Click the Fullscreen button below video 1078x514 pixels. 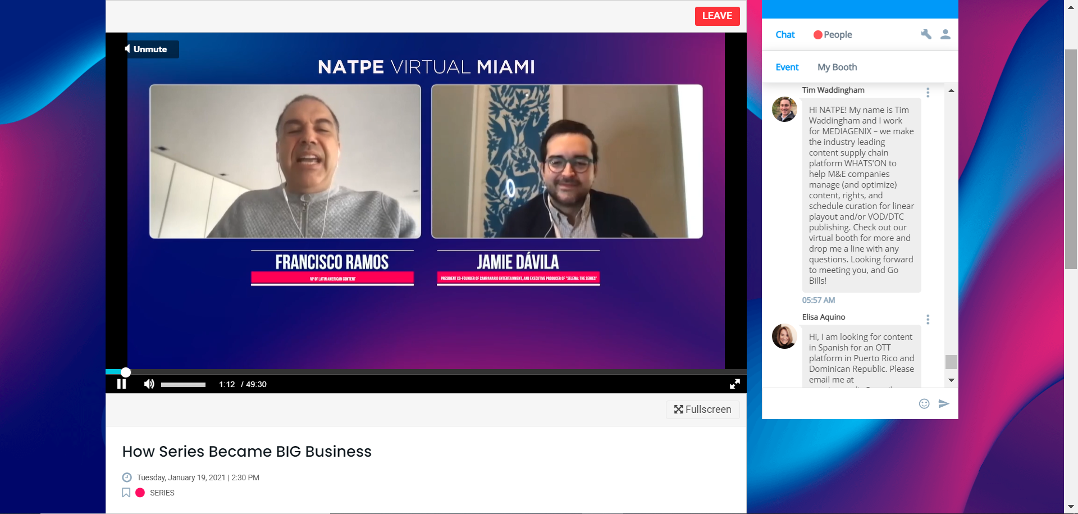tap(702, 410)
